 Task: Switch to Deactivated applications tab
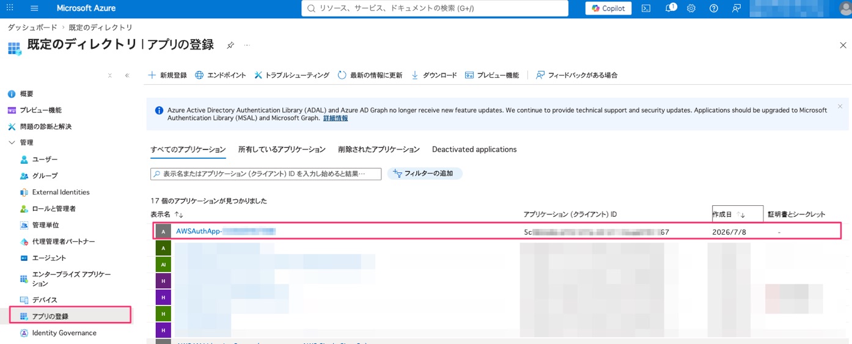(x=474, y=150)
